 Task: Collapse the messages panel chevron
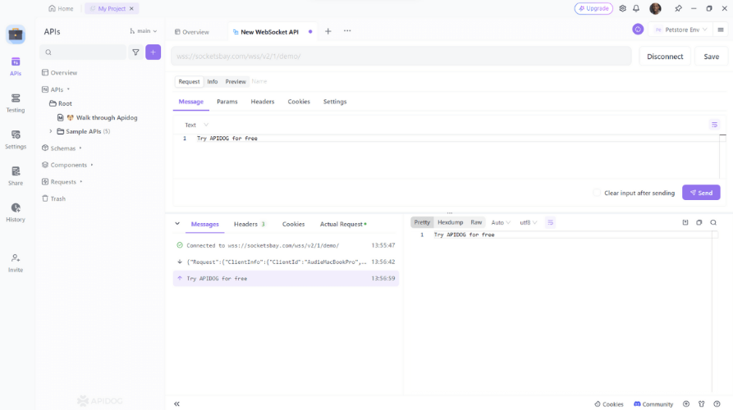click(177, 224)
